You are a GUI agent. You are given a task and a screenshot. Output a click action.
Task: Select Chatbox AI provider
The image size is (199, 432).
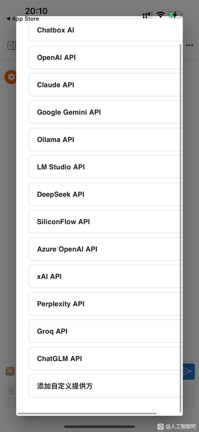point(105,30)
